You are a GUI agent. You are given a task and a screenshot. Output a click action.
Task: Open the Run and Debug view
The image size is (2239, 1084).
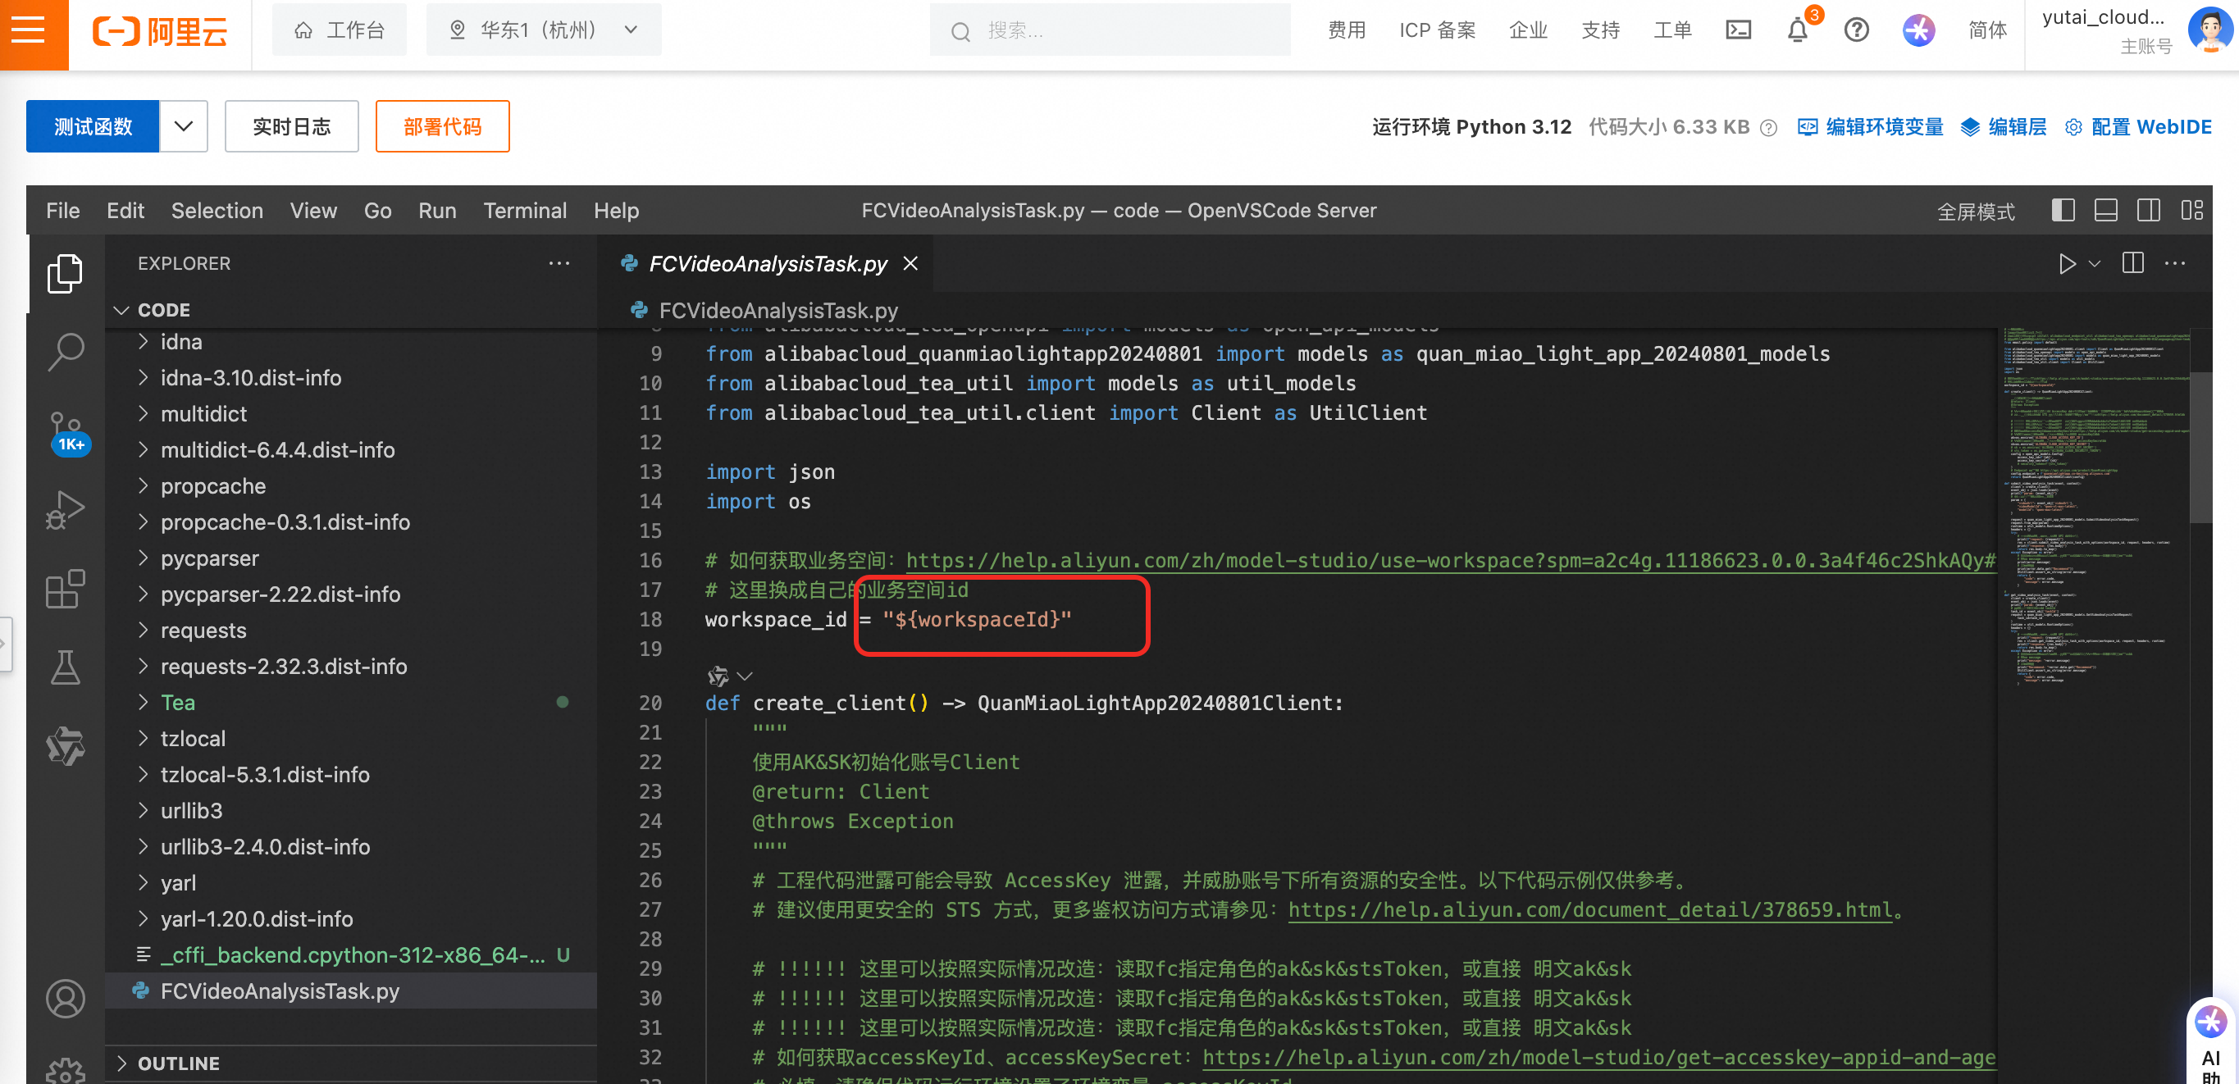point(65,510)
